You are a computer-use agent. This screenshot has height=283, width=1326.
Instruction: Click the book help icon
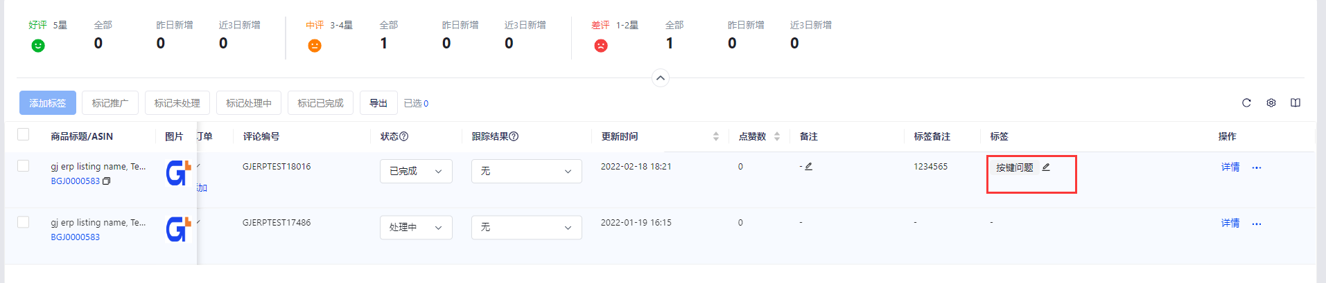(x=1296, y=103)
